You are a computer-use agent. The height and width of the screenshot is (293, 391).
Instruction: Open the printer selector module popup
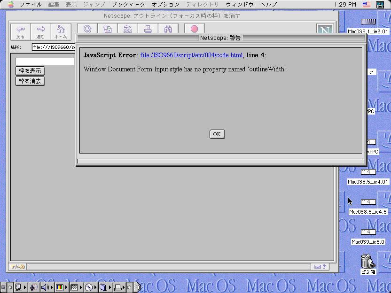pos(119,287)
